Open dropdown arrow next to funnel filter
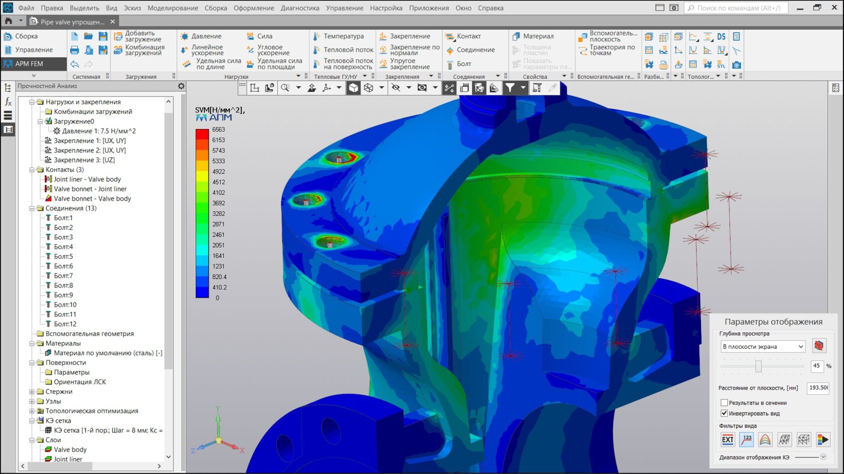 [x=523, y=88]
